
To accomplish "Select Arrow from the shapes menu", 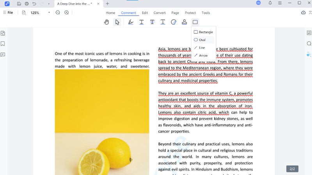I will (x=203, y=55).
